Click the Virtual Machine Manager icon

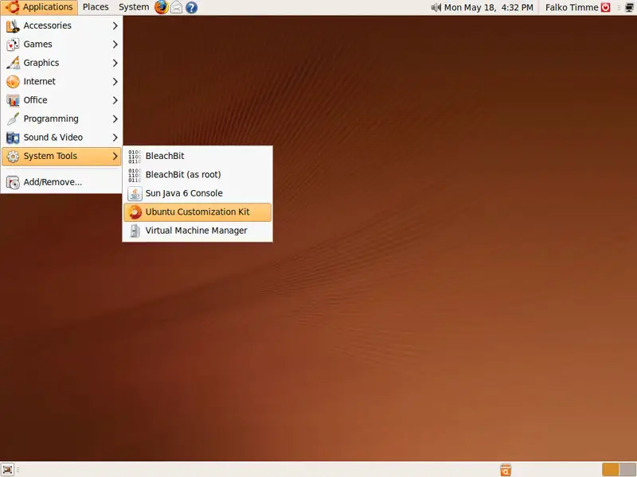[x=135, y=231]
